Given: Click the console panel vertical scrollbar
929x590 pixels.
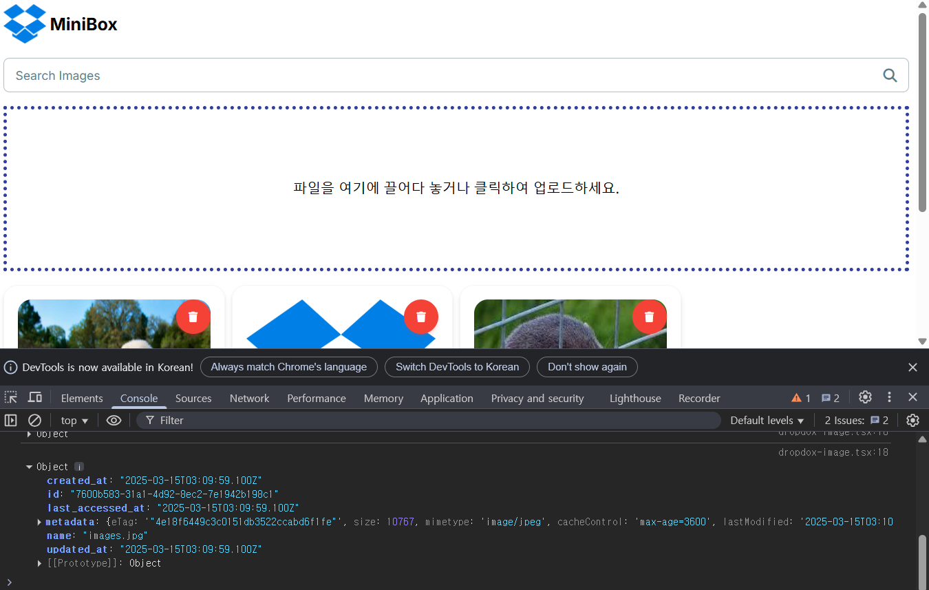Looking at the screenshot, I should pyautogui.click(x=922, y=562).
